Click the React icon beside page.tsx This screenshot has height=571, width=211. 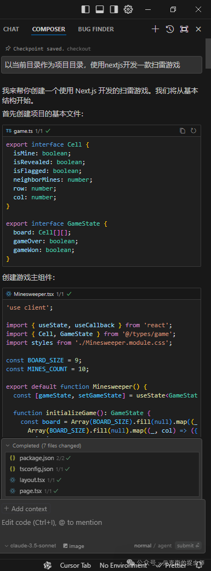pos(13,491)
